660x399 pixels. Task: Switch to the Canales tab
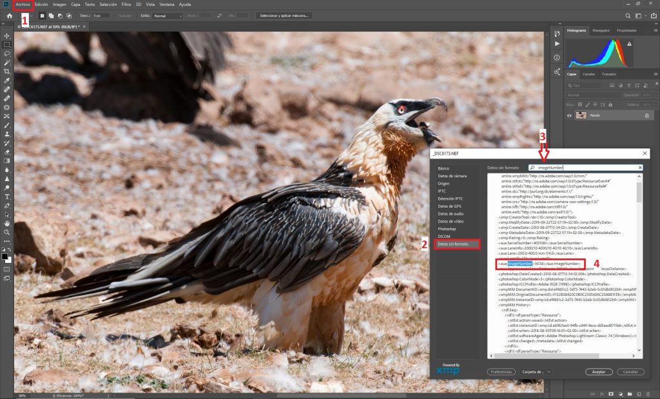tap(589, 74)
